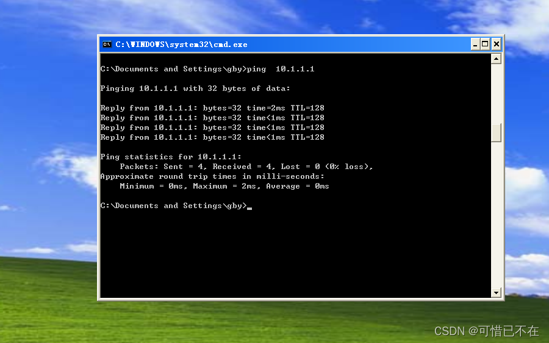The width and height of the screenshot is (549, 343).
Task: Click the line "Pinging 10.1.1.1 with 32 bytes of data:"
Action: pos(195,88)
